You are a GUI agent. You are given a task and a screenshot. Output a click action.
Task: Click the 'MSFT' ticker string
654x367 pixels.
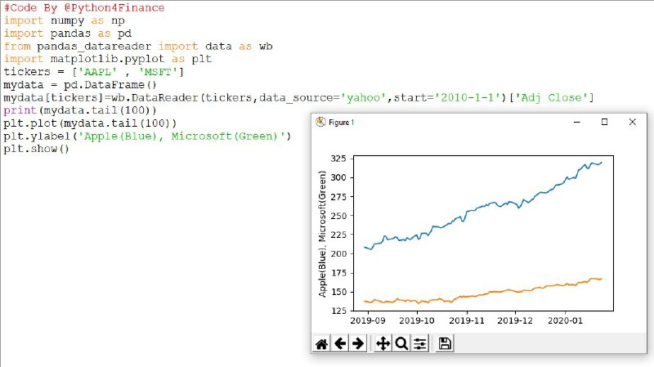(158, 72)
